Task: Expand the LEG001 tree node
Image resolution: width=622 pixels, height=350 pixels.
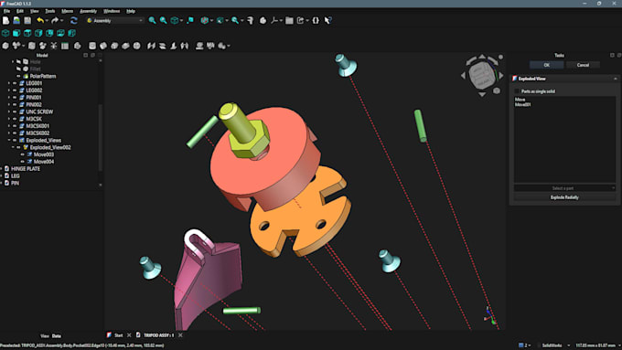Action: 9,83
